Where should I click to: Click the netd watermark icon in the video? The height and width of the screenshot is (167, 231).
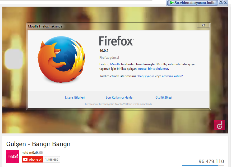pyautogui.click(x=220, y=125)
